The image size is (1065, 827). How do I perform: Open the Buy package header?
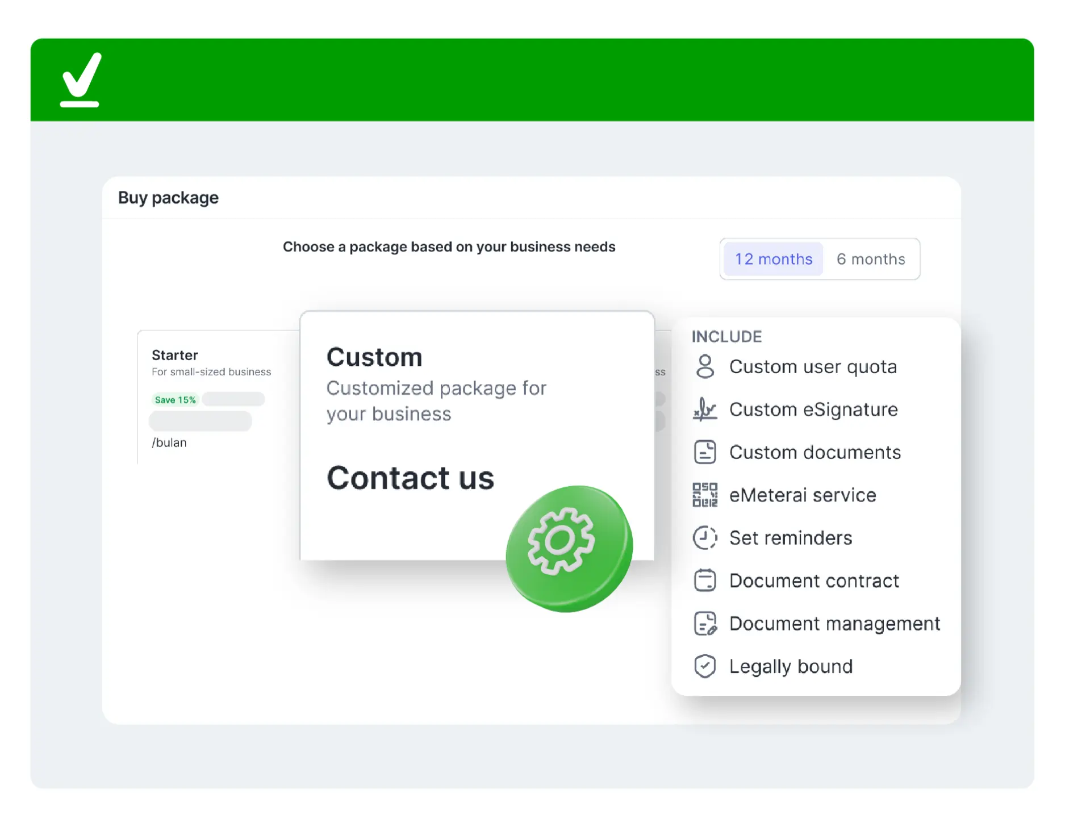click(168, 198)
